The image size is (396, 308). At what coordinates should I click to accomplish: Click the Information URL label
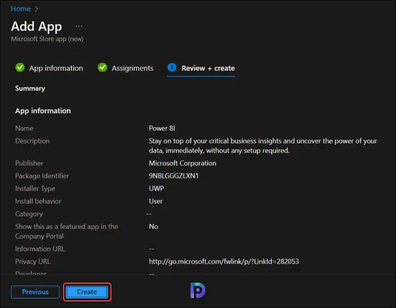(x=40, y=249)
